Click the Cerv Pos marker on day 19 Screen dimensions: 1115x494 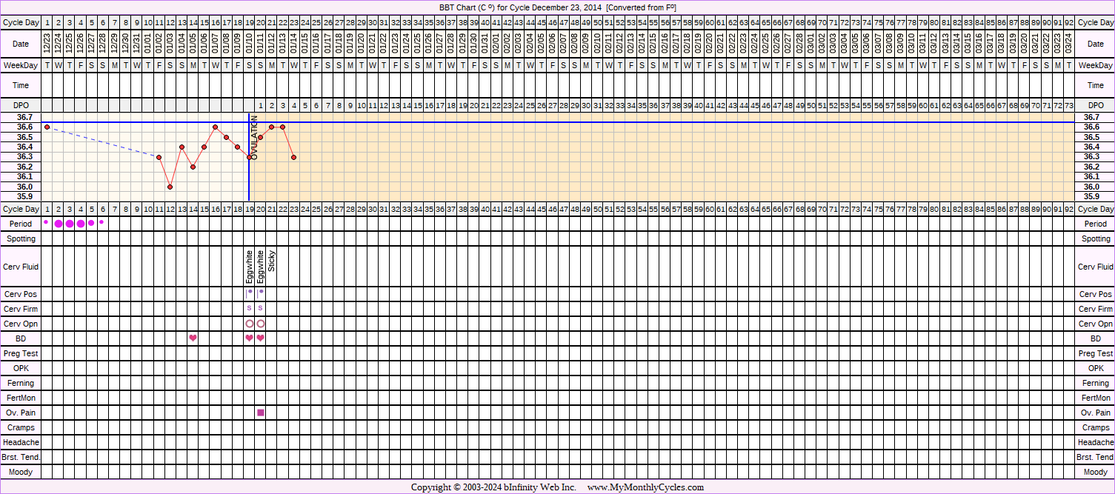tap(249, 293)
